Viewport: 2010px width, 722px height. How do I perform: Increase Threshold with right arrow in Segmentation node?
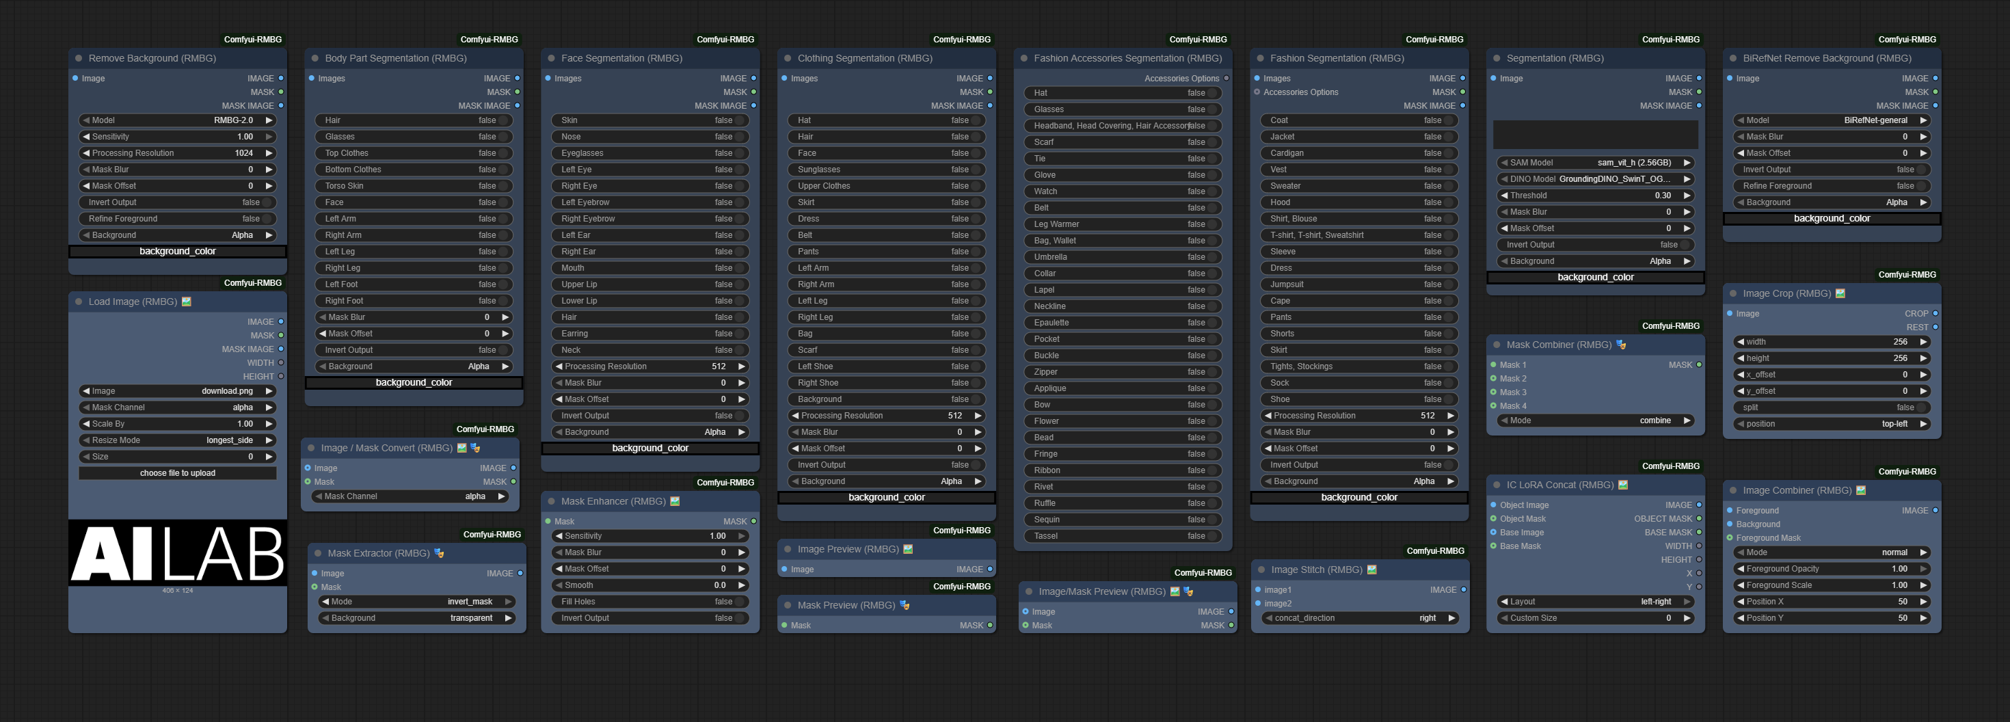pyautogui.click(x=1686, y=196)
